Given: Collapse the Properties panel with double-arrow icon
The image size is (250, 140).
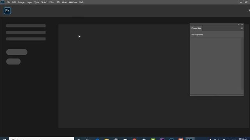Looking at the screenshot, I should point(239,24).
